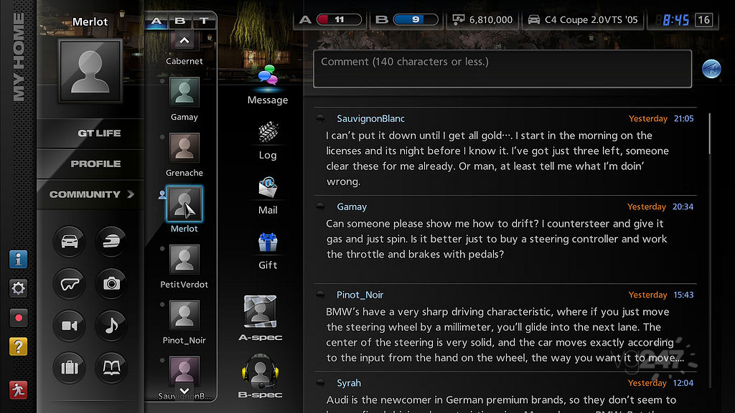
Task: Open the Message speech bubbles icon
Action: coord(268,75)
